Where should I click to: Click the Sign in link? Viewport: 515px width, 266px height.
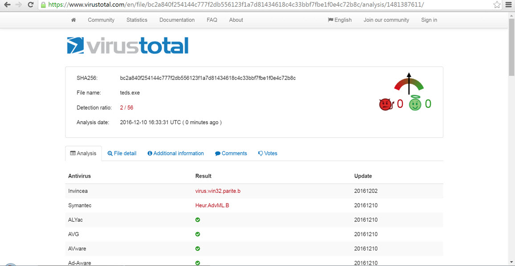tap(429, 20)
